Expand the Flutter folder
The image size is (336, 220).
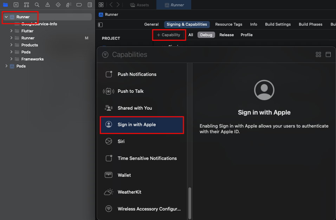tap(11, 31)
